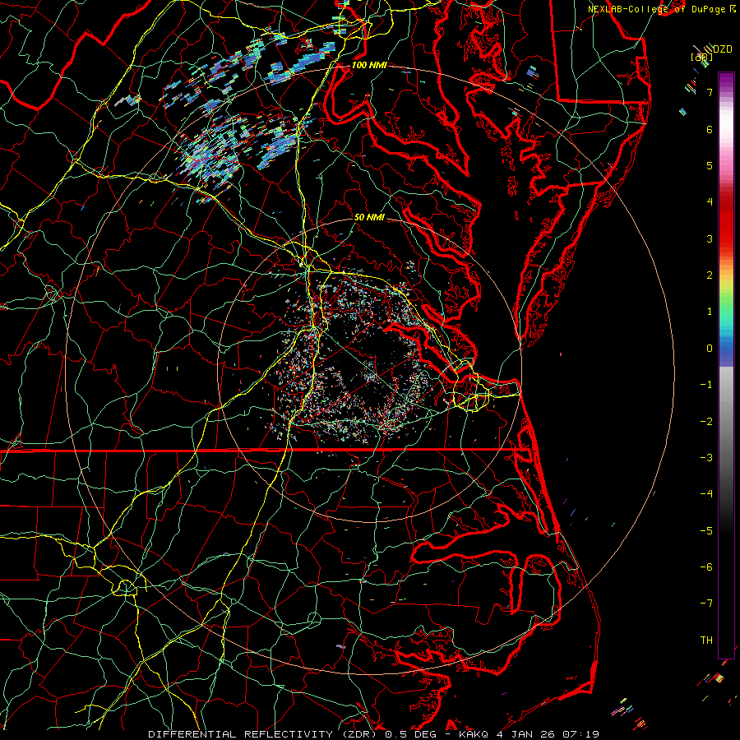Click the 4 JAN 26 07:19 timestamp
The image size is (740, 740).
click(548, 734)
